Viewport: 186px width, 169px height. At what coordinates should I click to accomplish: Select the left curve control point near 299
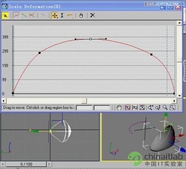(40, 53)
